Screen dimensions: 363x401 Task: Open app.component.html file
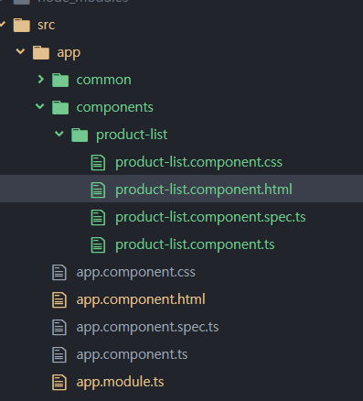point(141,299)
